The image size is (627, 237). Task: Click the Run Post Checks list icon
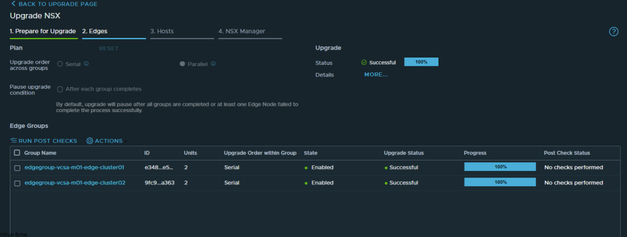pyautogui.click(x=13, y=141)
